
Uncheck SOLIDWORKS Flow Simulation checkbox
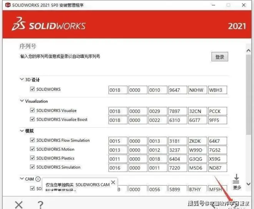coord(32,140)
